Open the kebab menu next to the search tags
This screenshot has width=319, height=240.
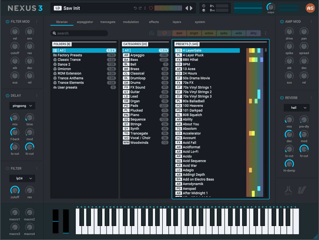tap(265, 33)
